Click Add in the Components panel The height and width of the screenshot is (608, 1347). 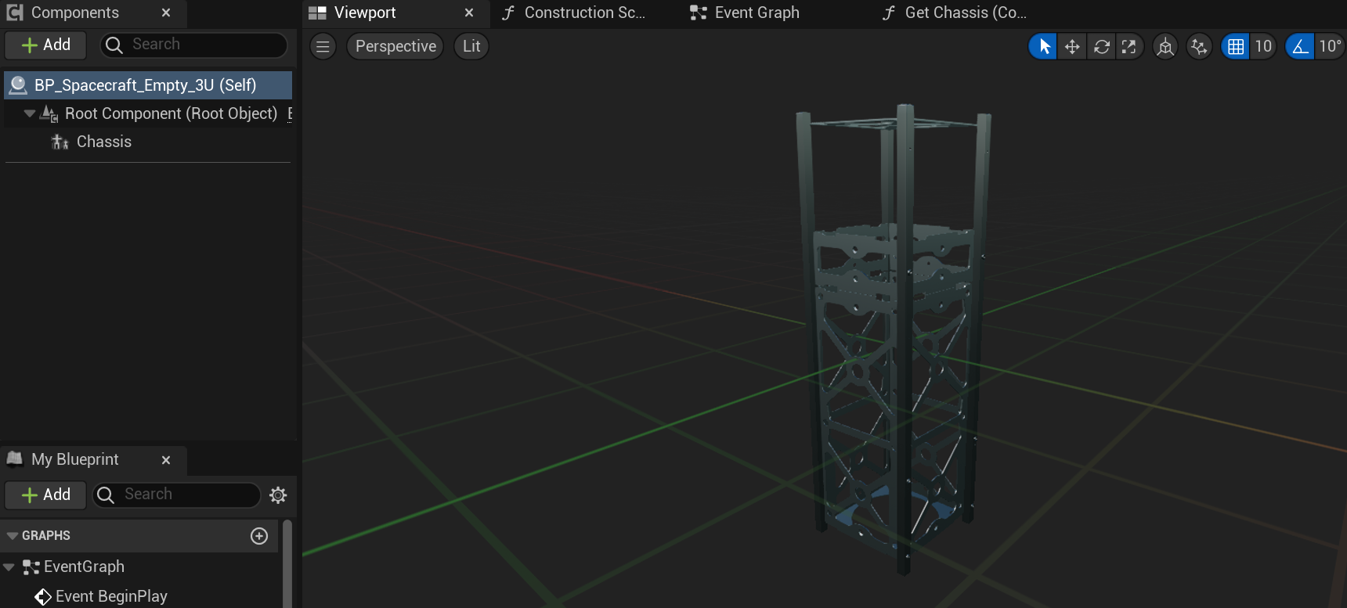point(46,45)
